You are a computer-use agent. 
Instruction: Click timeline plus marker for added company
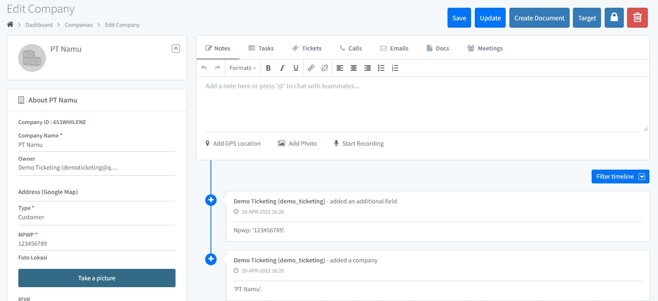click(x=211, y=259)
